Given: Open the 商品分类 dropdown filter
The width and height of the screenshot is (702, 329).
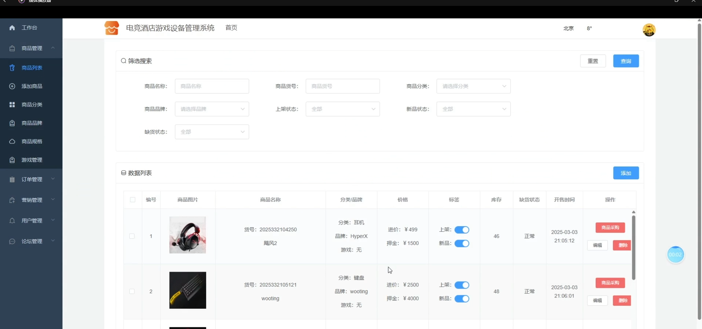Looking at the screenshot, I should click(474, 86).
